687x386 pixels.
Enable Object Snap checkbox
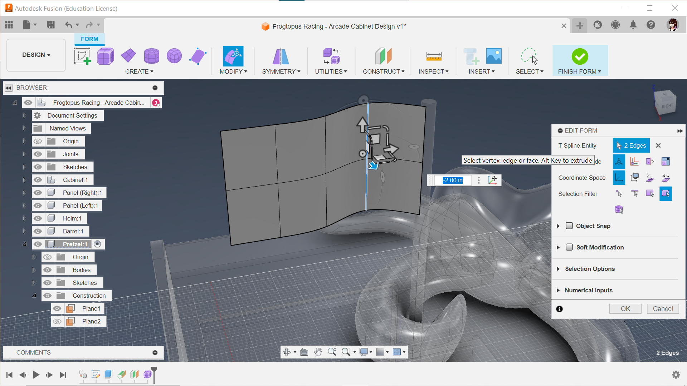click(x=569, y=225)
